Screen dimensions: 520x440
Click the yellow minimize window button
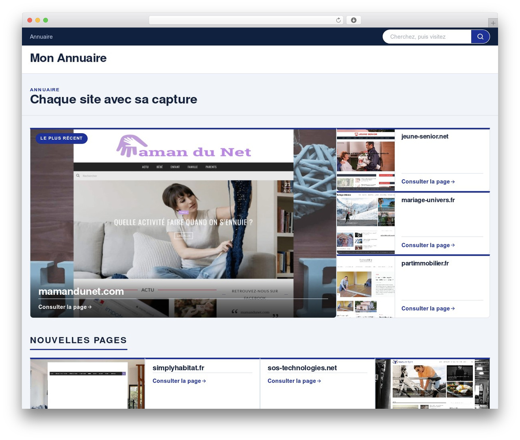click(38, 20)
